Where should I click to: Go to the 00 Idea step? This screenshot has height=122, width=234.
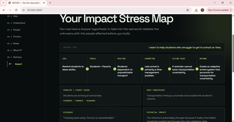click(x=12, y=16)
